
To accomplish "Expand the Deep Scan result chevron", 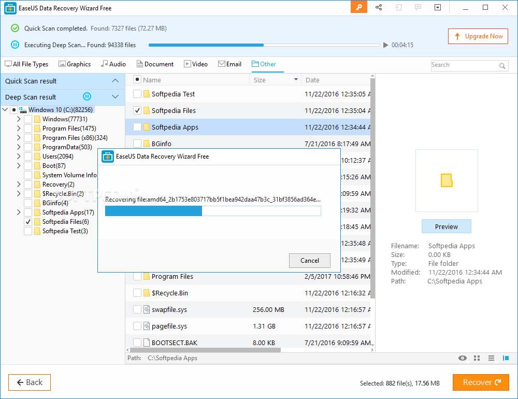I will click(115, 96).
